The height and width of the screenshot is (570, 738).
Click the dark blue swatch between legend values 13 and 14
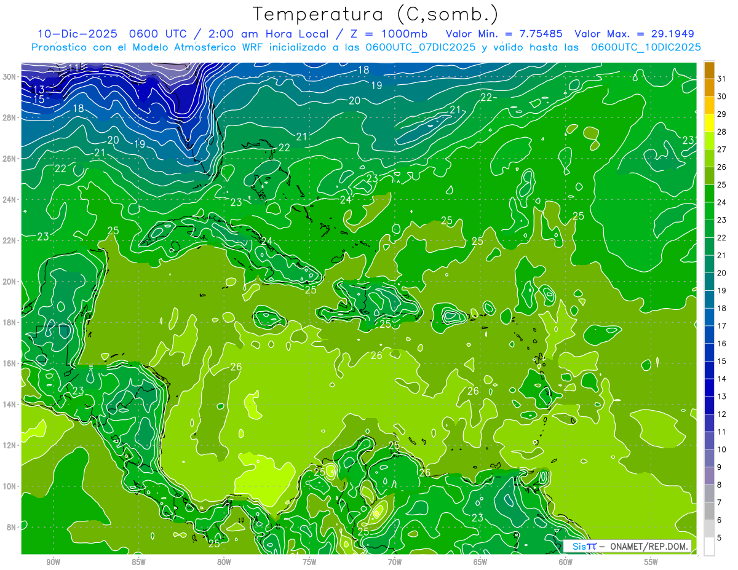pos(709,387)
